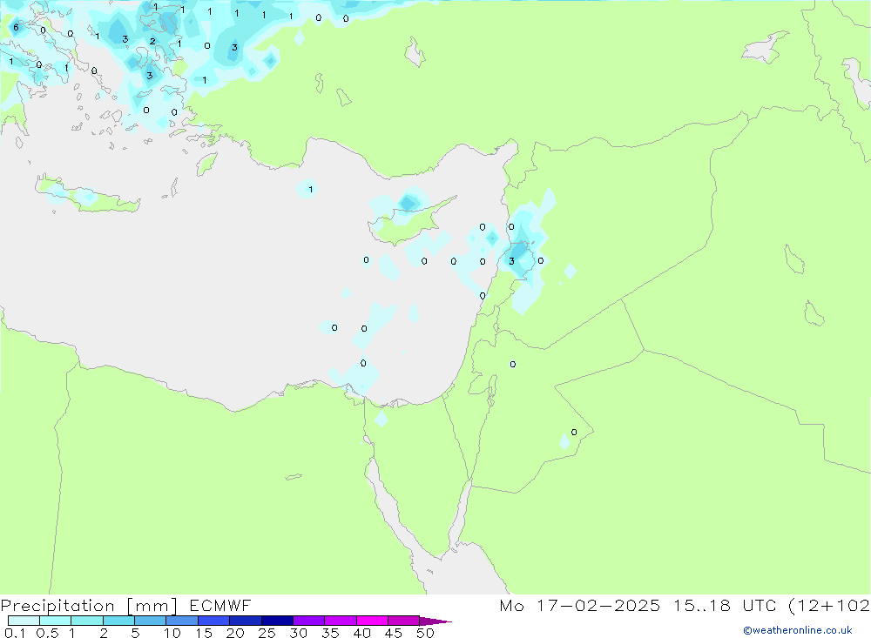Click the "ECMWF" model label
The width and height of the screenshot is (871, 638).
[x=220, y=606]
